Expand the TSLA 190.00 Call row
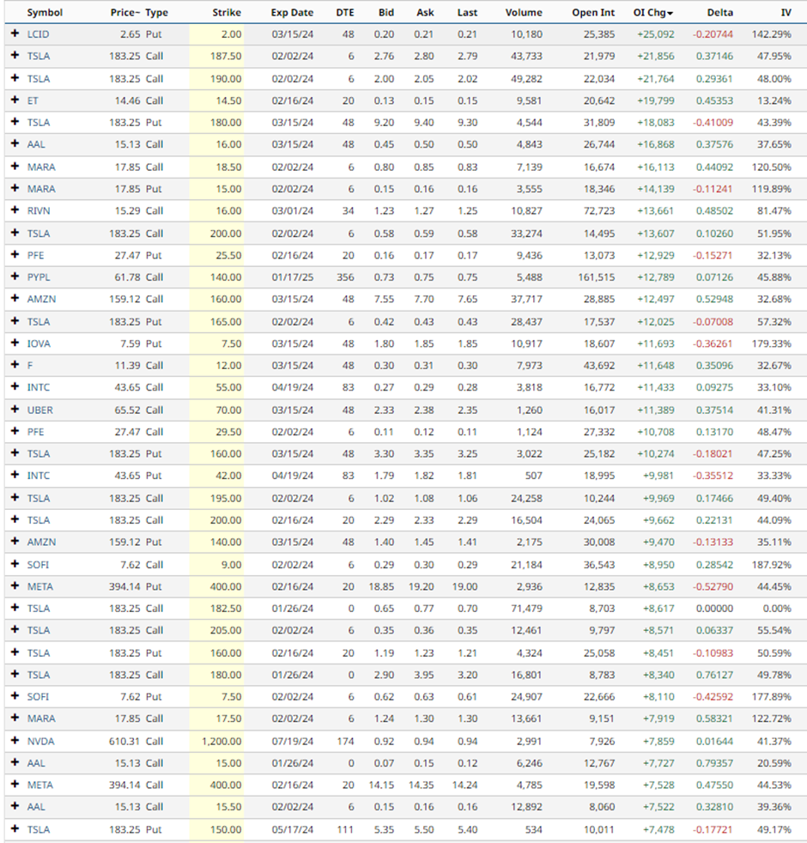This screenshot has width=807, height=843. [15, 78]
